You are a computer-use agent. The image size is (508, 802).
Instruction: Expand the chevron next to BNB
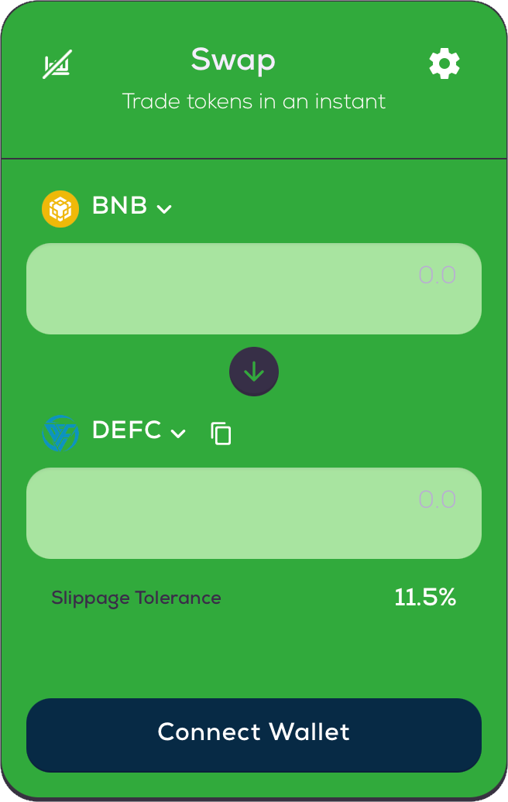164,209
